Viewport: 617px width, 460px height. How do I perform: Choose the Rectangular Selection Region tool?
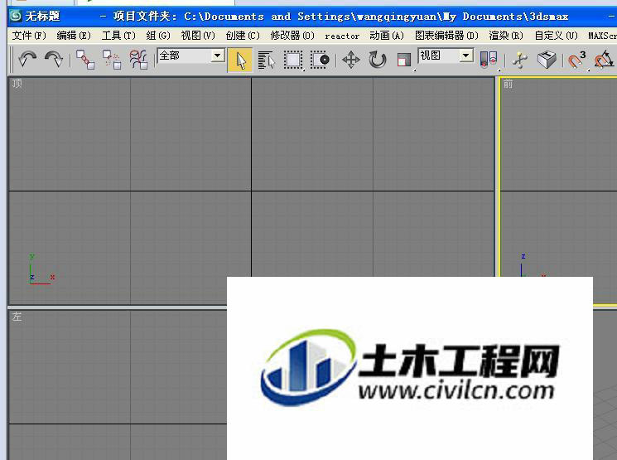(292, 60)
